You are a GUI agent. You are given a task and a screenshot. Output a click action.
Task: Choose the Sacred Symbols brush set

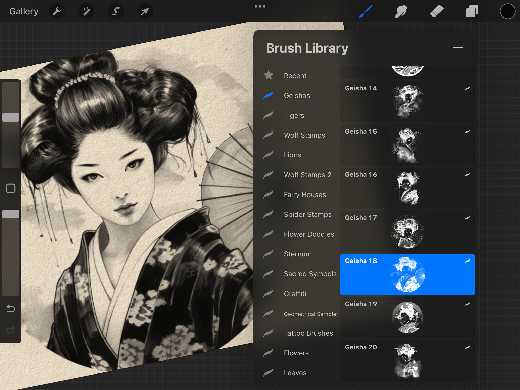tap(310, 274)
